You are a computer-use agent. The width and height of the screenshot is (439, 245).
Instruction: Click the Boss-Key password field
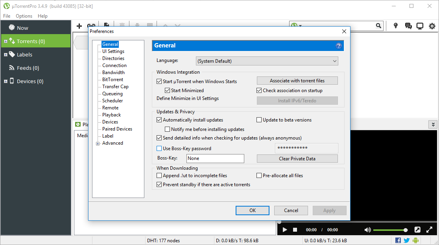(306, 148)
